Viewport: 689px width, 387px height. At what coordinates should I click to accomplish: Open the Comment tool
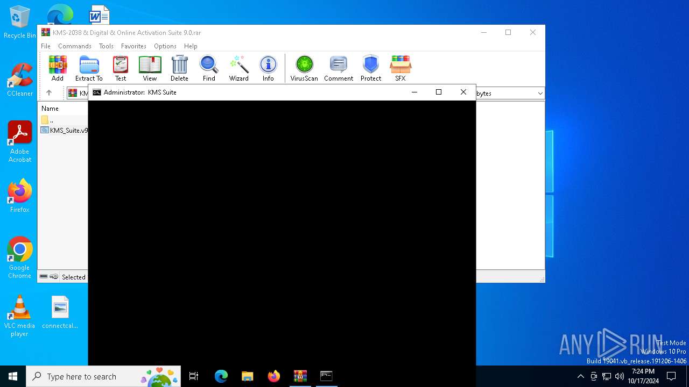(x=339, y=68)
